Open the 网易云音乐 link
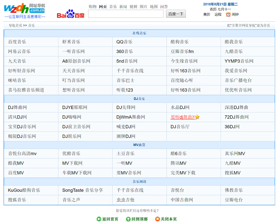 point(19,51)
